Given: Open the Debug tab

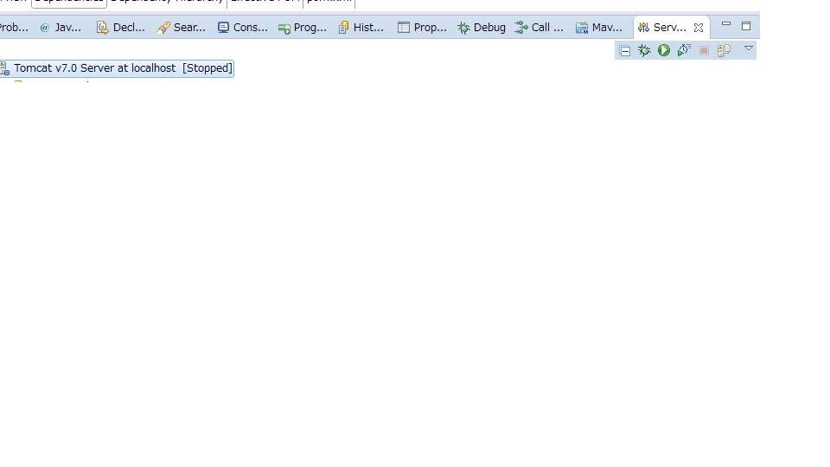Looking at the screenshot, I should point(482,28).
